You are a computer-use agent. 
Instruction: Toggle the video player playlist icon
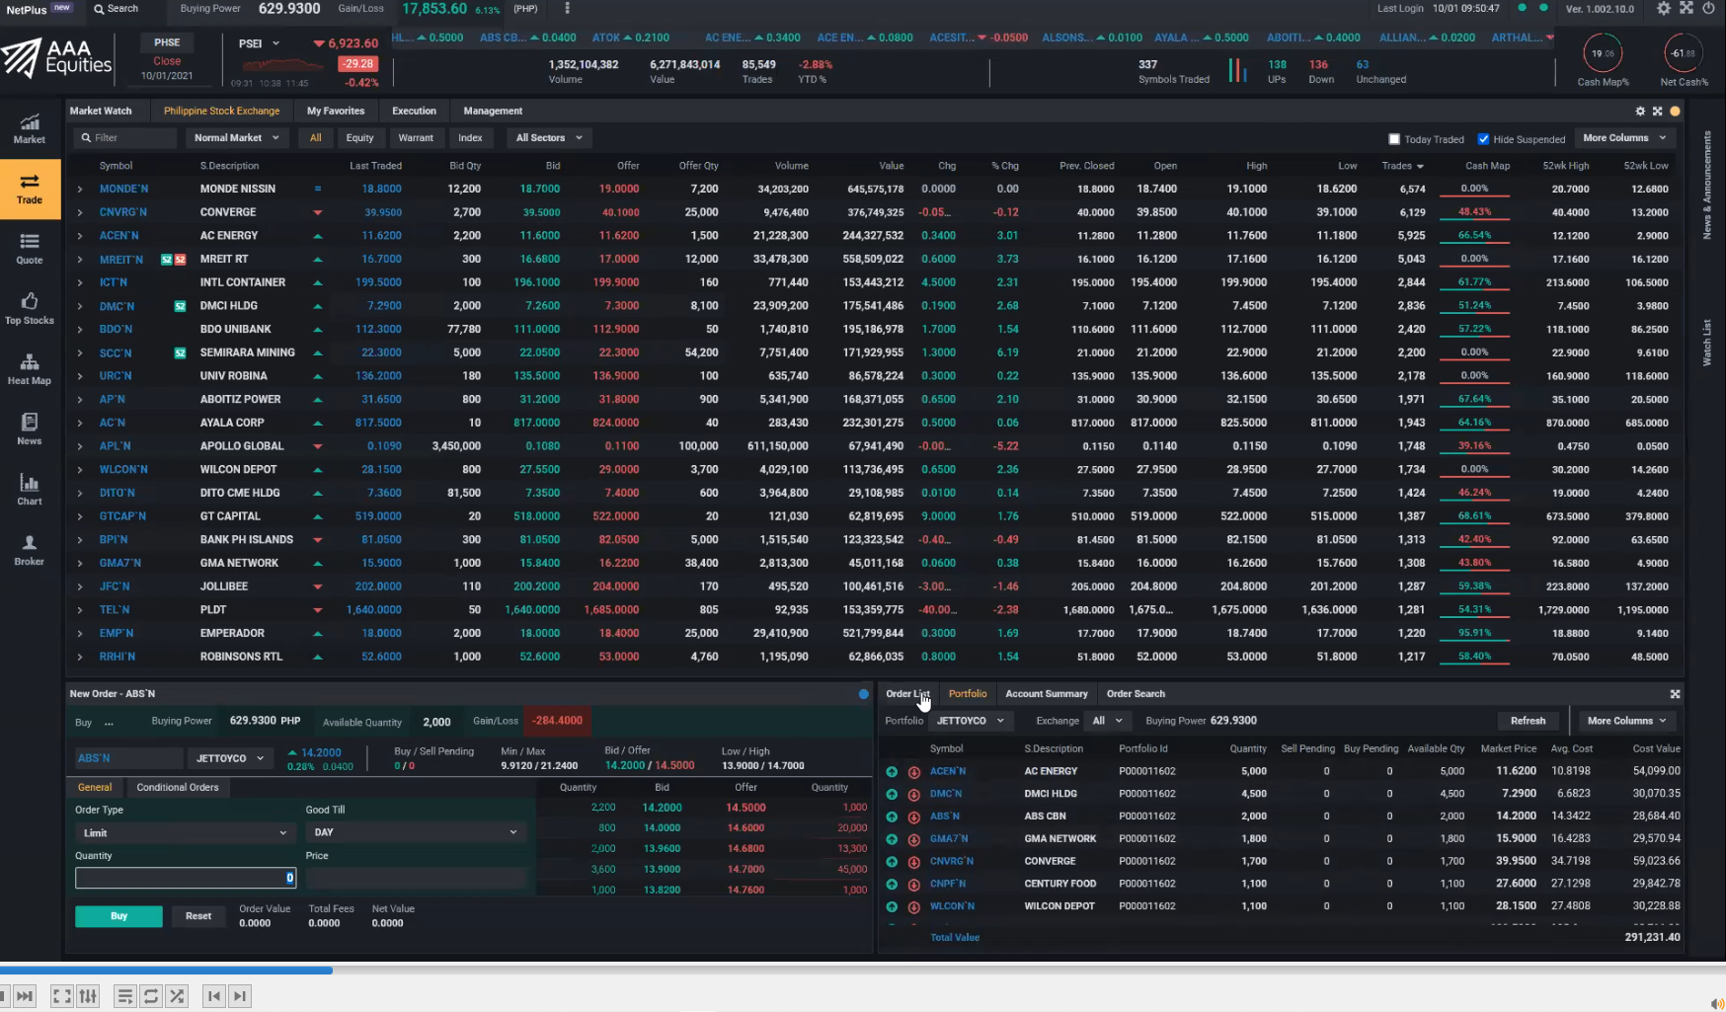click(124, 996)
